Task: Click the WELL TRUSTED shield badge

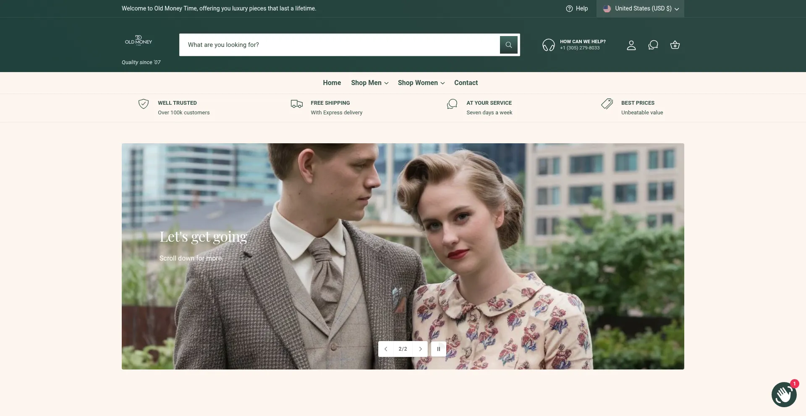Action: click(144, 104)
